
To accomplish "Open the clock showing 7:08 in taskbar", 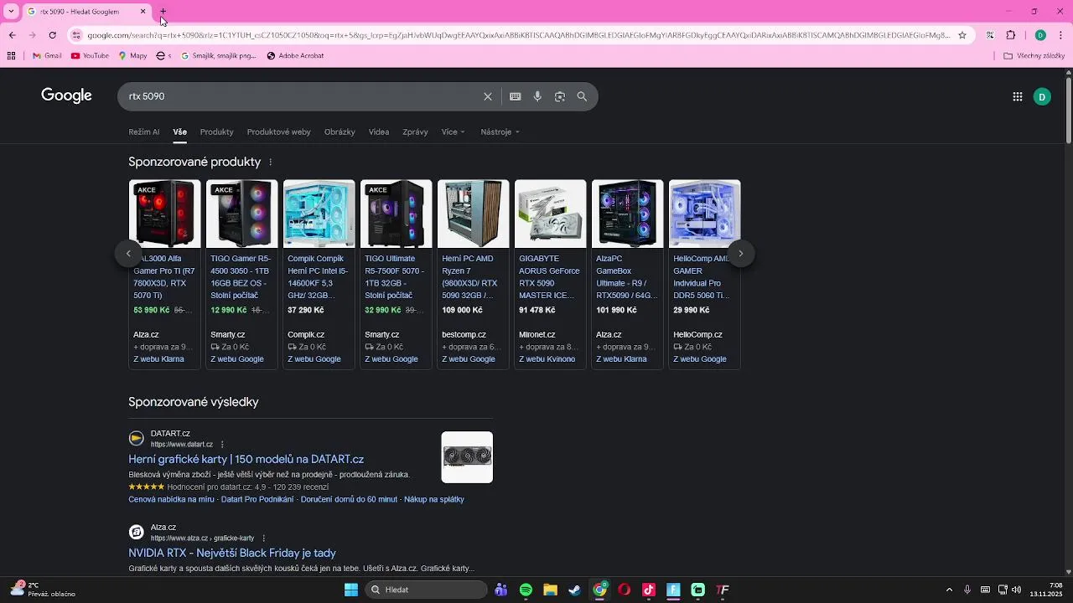I will [1044, 590].
